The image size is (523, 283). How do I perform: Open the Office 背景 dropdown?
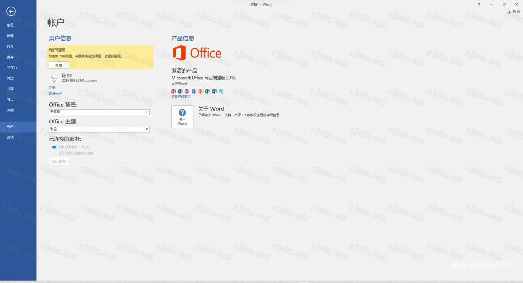[99, 112]
